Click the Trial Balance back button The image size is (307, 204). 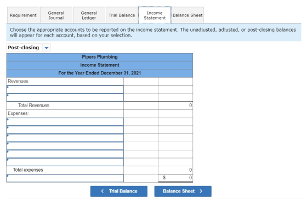click(119, 191)
